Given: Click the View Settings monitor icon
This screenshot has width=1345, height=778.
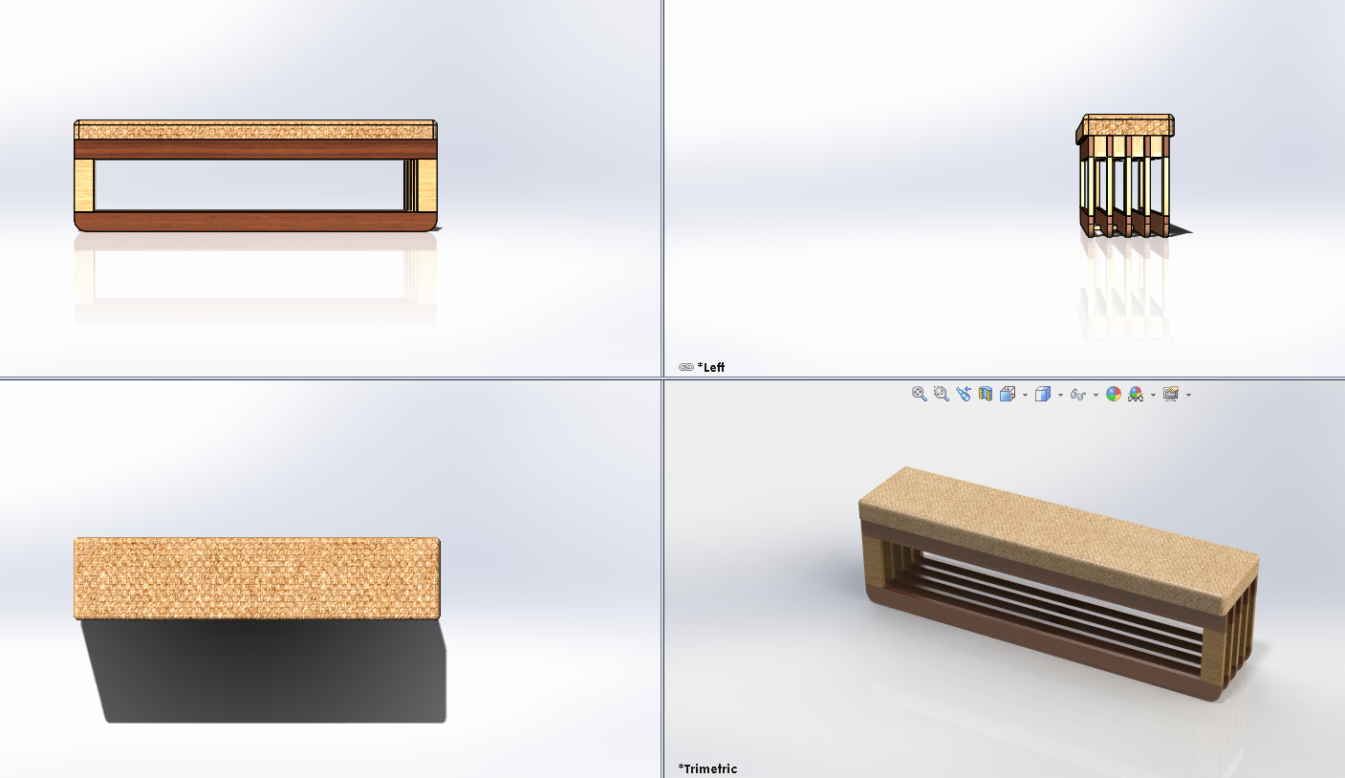Looking at the screenshot, I should (x=1171, y=394).
